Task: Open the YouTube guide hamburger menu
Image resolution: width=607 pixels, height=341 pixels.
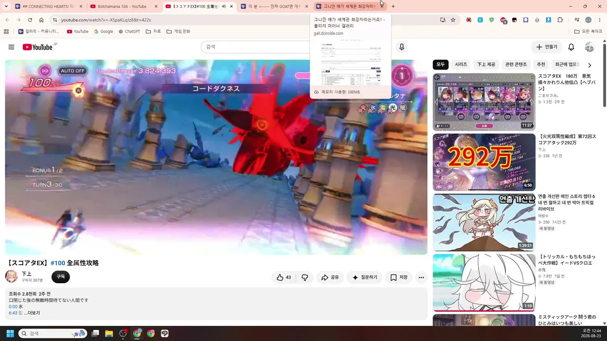Action: (x=11, y=47)
